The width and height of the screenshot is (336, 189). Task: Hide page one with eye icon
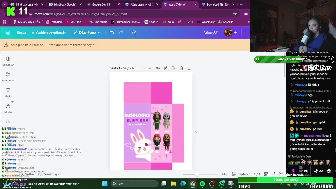[x=158, y=68]
